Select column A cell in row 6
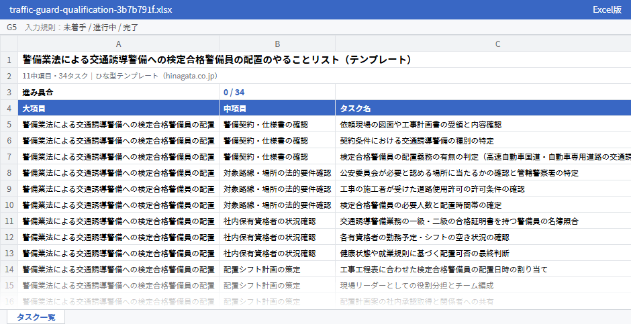This screenshot has width=631, height=324. pos(118,141)
